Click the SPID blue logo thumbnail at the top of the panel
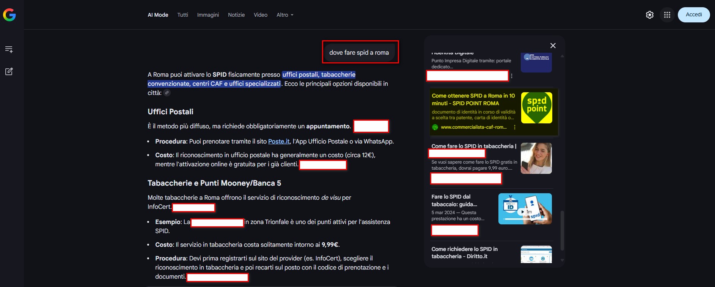The width and height of the screenshot is (715, 287). (536, 63)
